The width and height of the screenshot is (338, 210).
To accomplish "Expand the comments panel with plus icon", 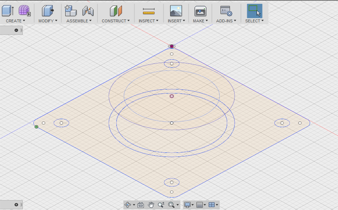I will pos(16,205).
